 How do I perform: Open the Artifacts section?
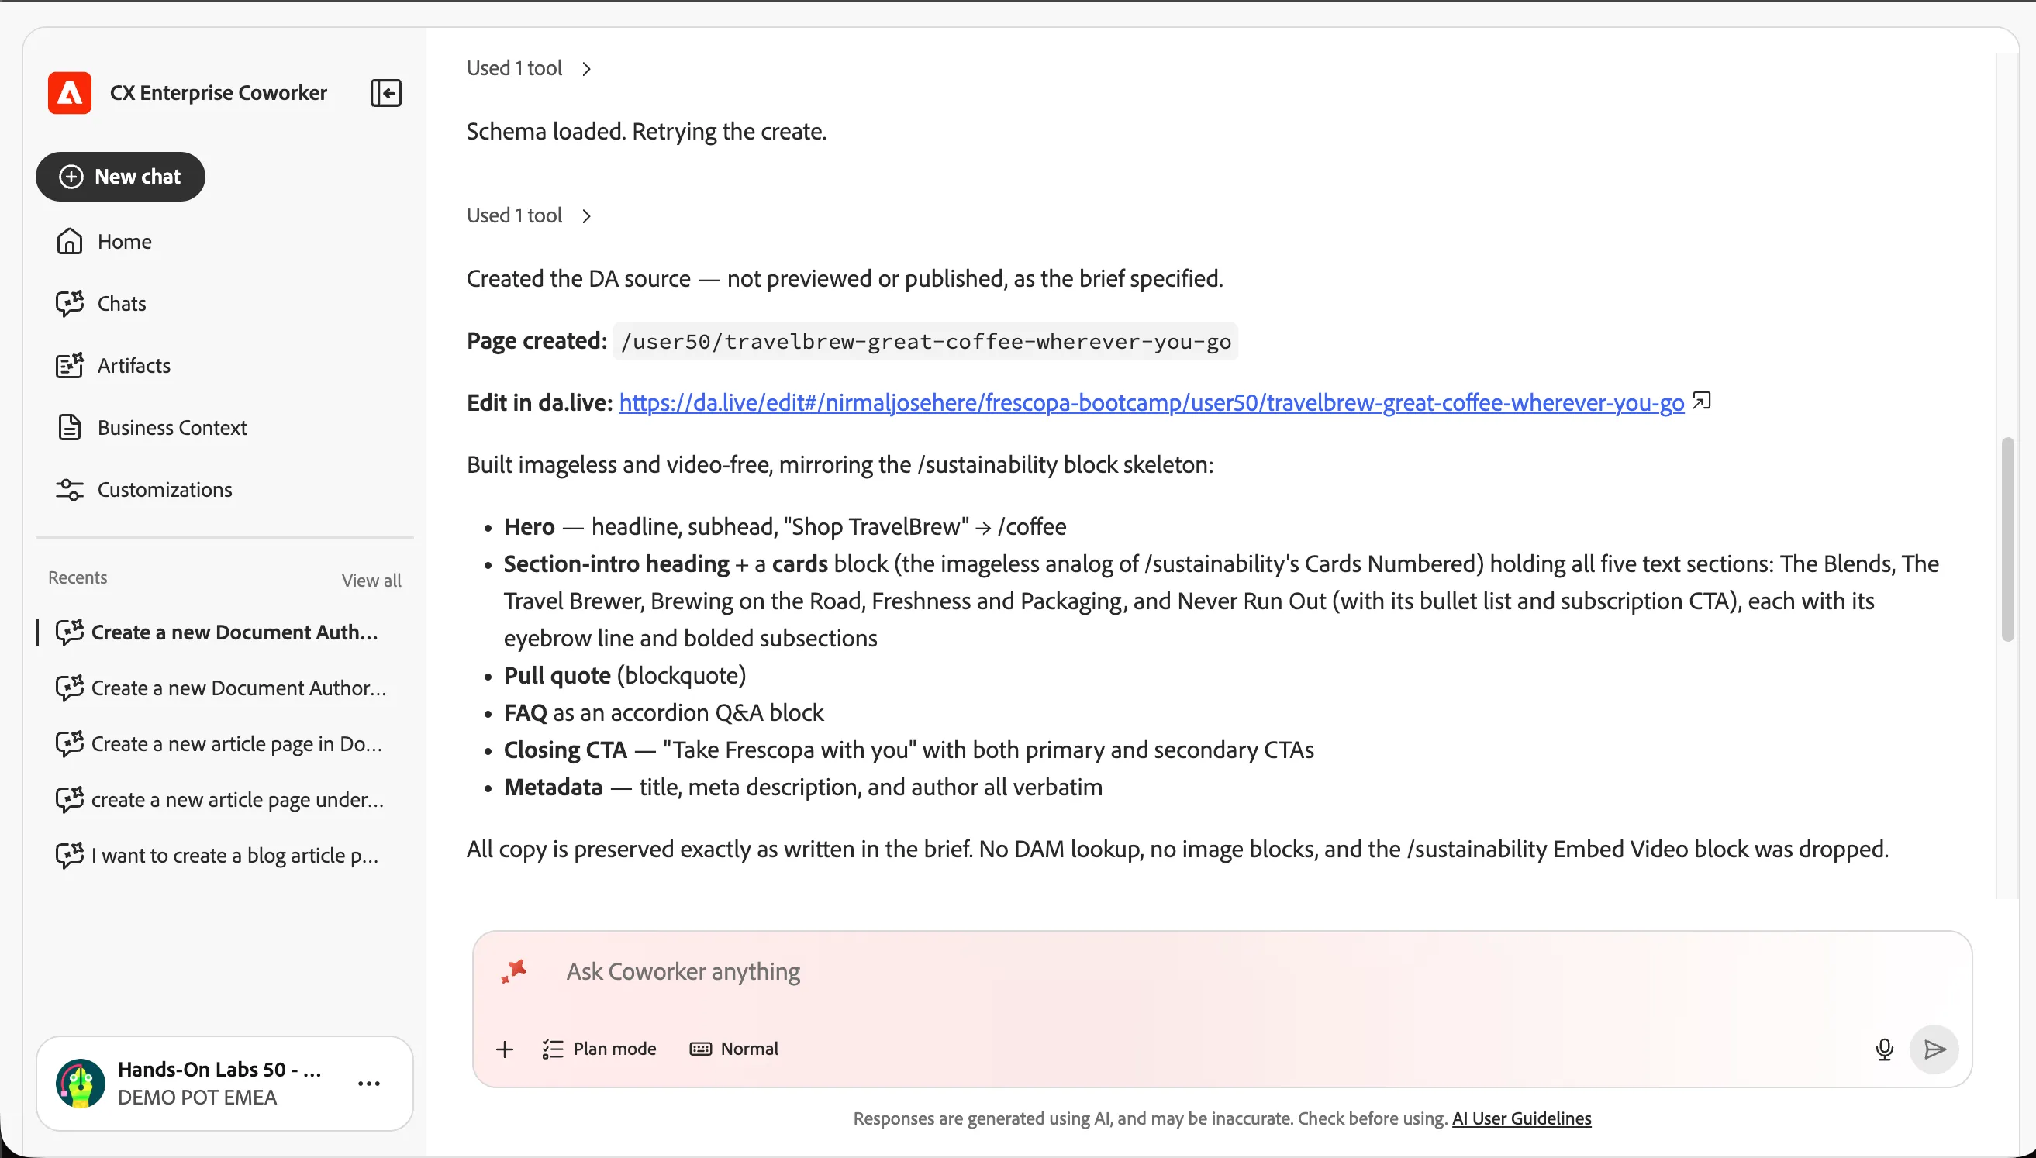pos(133,366)
